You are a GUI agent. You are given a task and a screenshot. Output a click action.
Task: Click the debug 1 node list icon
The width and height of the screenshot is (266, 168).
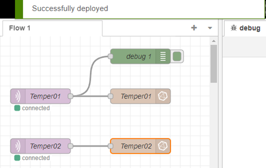163,56
